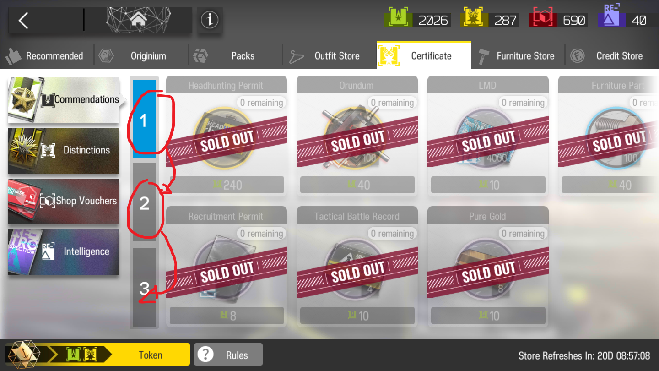Tap the back arrow icon
The image size is (659, 371).
click(24, 20)
